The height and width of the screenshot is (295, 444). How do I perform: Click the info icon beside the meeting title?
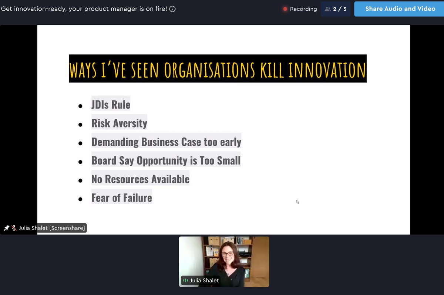point(172,9)
